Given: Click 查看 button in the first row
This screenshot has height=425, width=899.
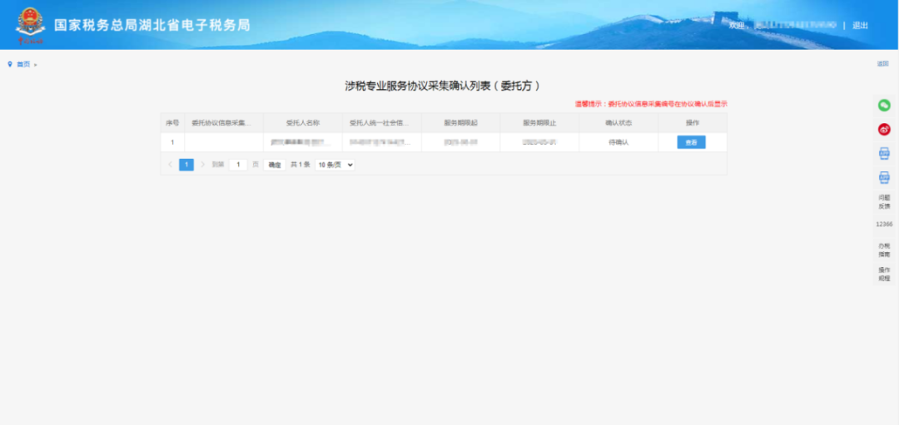Looking at the screenshot, I should 691,142.
